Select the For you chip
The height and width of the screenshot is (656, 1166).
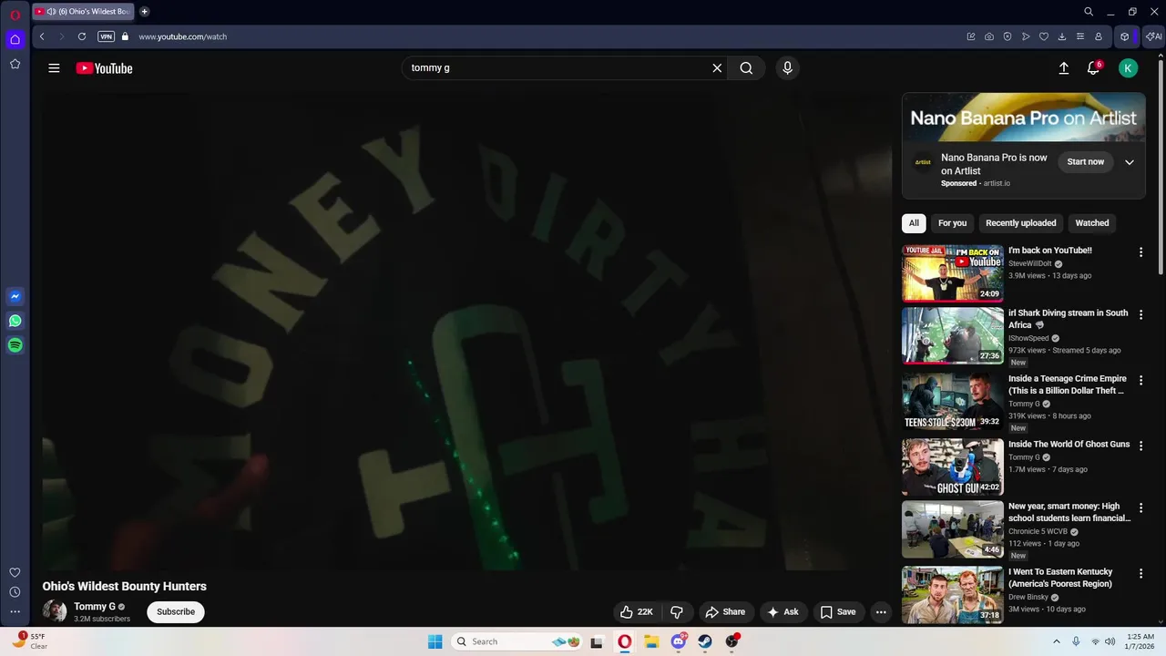(x=952, y=223)
